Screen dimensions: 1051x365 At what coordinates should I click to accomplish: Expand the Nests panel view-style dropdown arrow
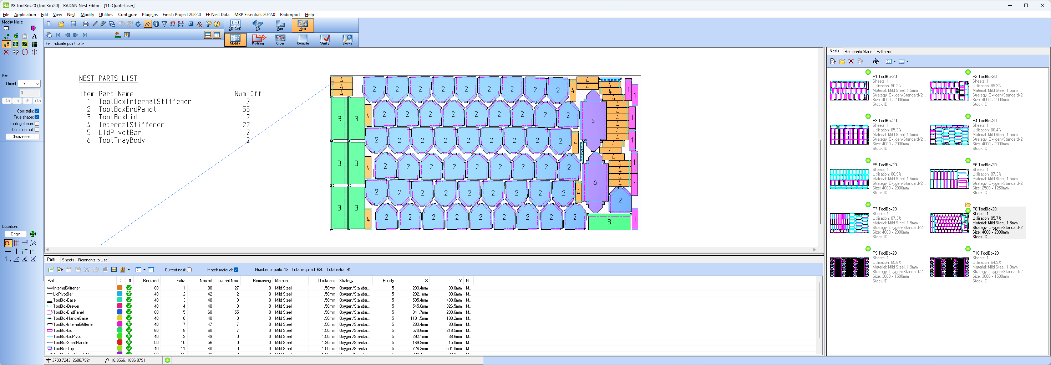[x=895, y=62]
